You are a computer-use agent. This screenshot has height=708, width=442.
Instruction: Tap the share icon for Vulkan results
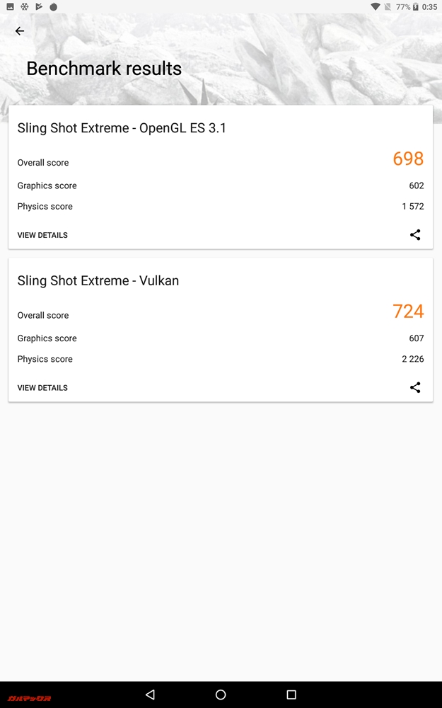415,387
